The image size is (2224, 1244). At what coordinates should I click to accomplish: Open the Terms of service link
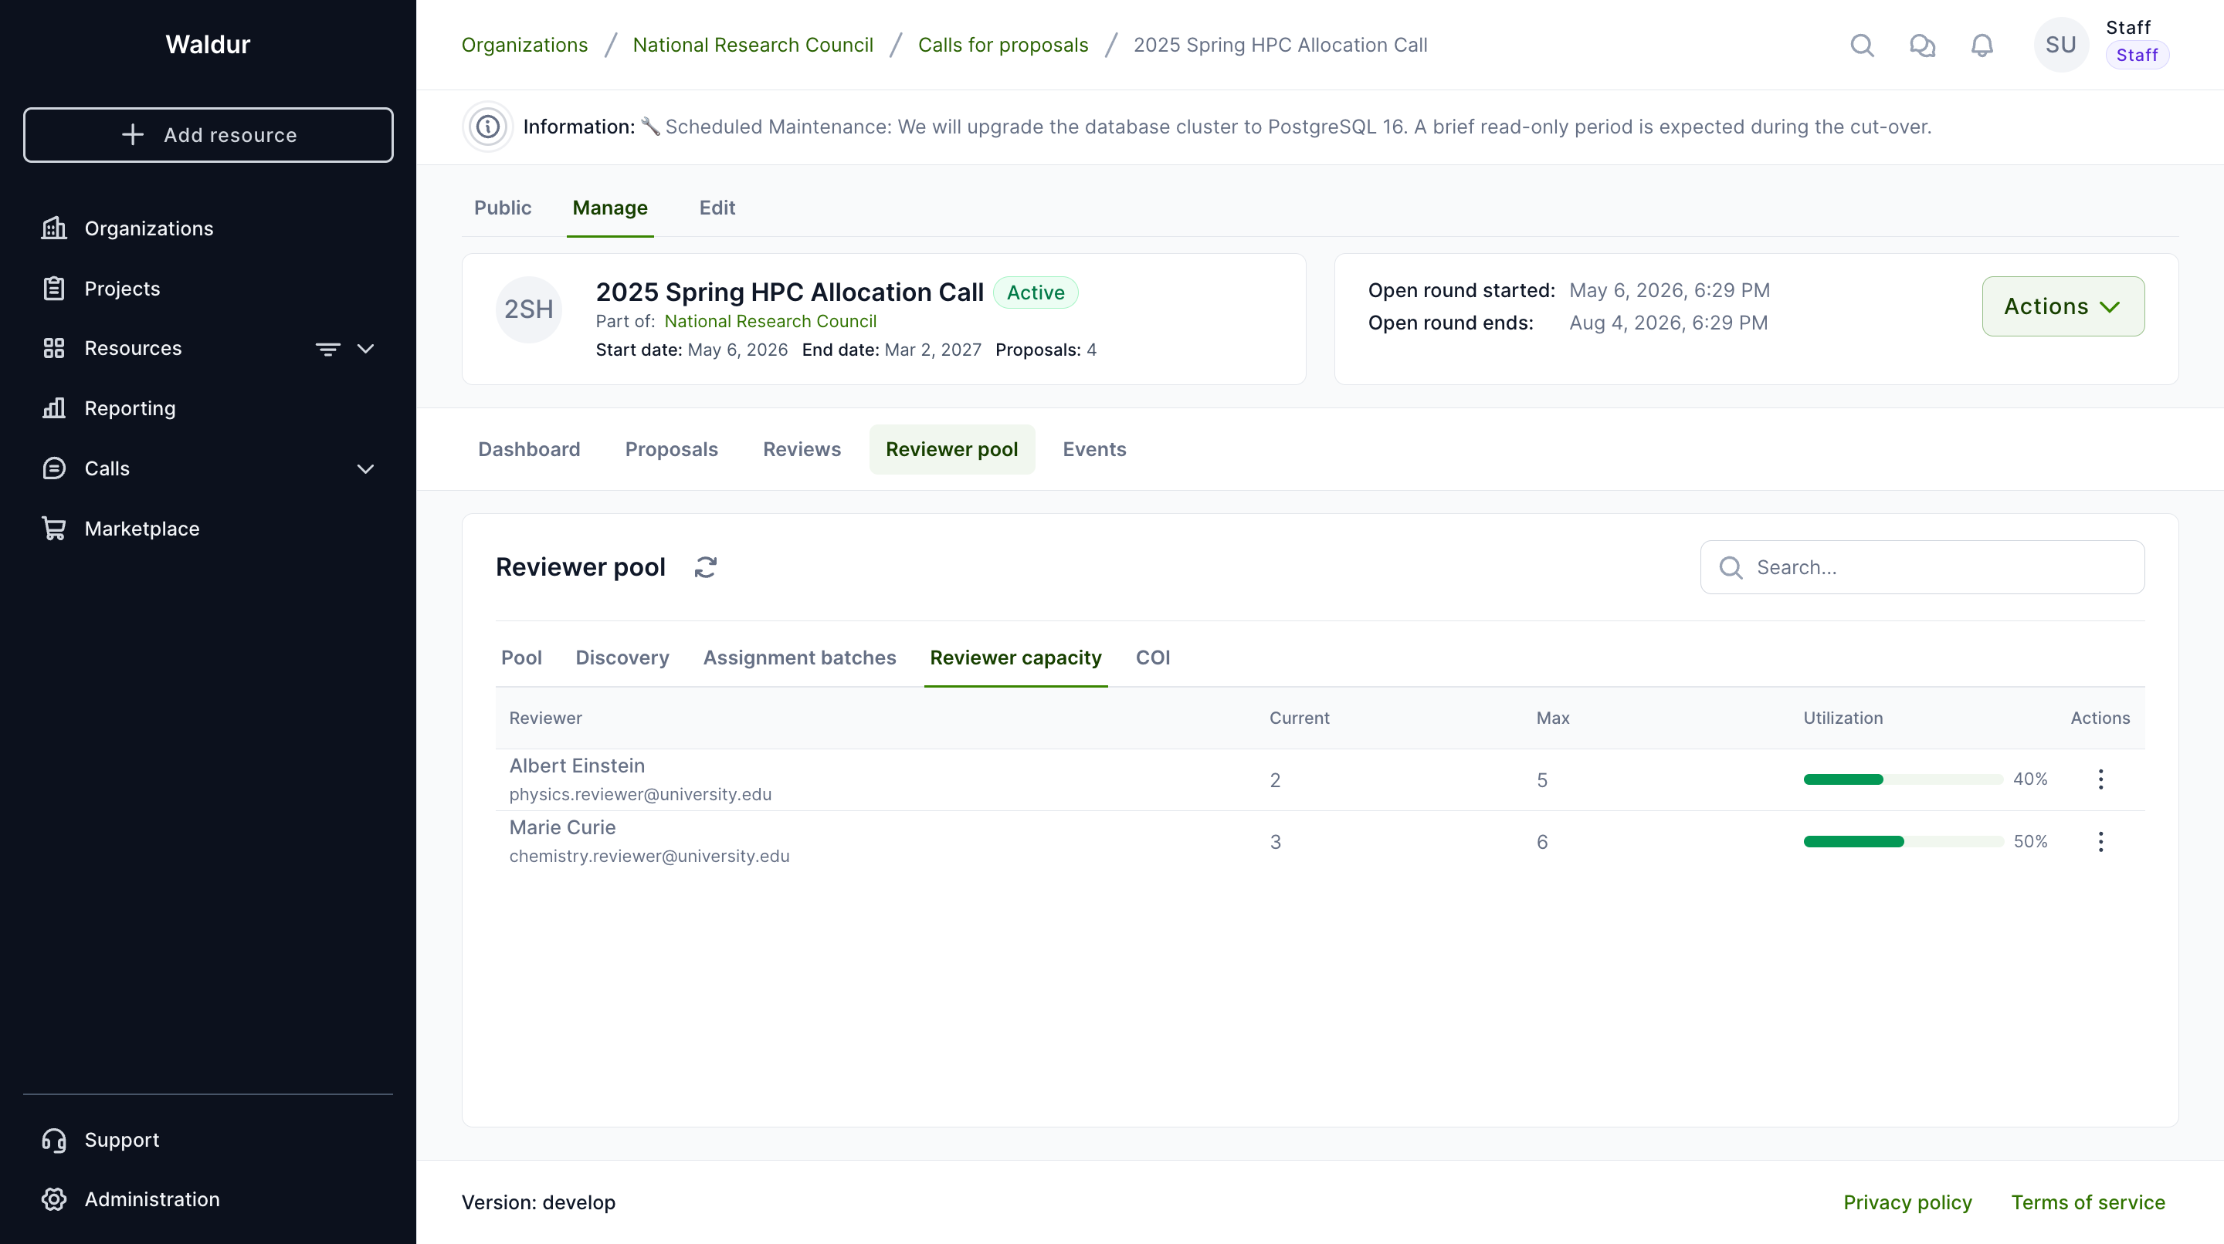[x=2087, y=1202]
